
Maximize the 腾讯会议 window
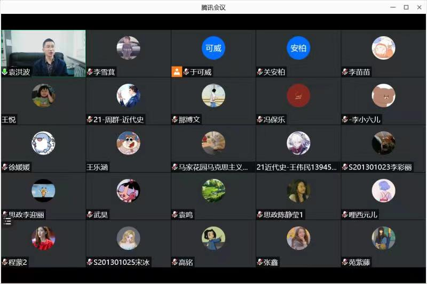tap(406, 7)
